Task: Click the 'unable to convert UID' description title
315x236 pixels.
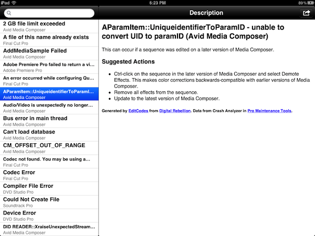Action: pyautogui.click(x=193, y=31)
